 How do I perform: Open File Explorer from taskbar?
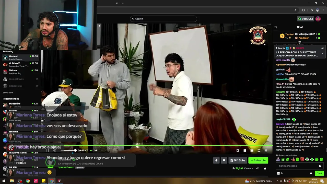[12, 181]
